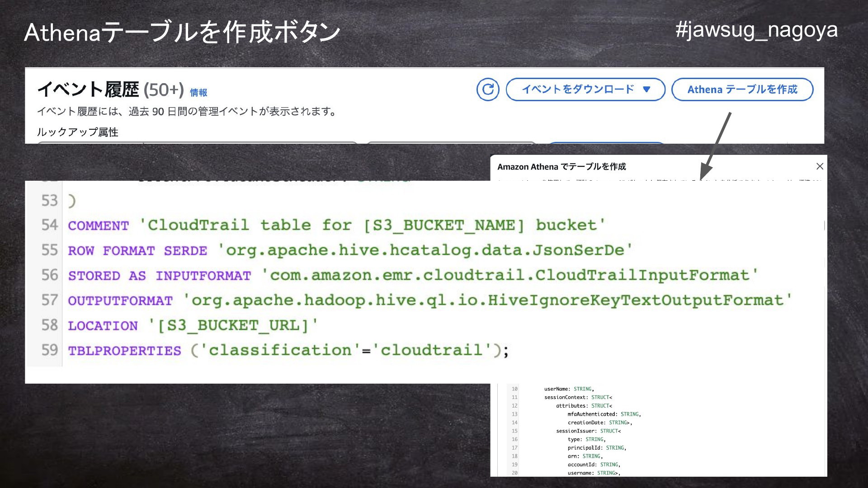
Task: Click the refresh icon in event history
Action: 488,89
